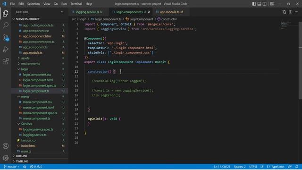The image size is (302, 170).
Task: Toggle the secondary side bar layout icon
Action: coord(265,4)
